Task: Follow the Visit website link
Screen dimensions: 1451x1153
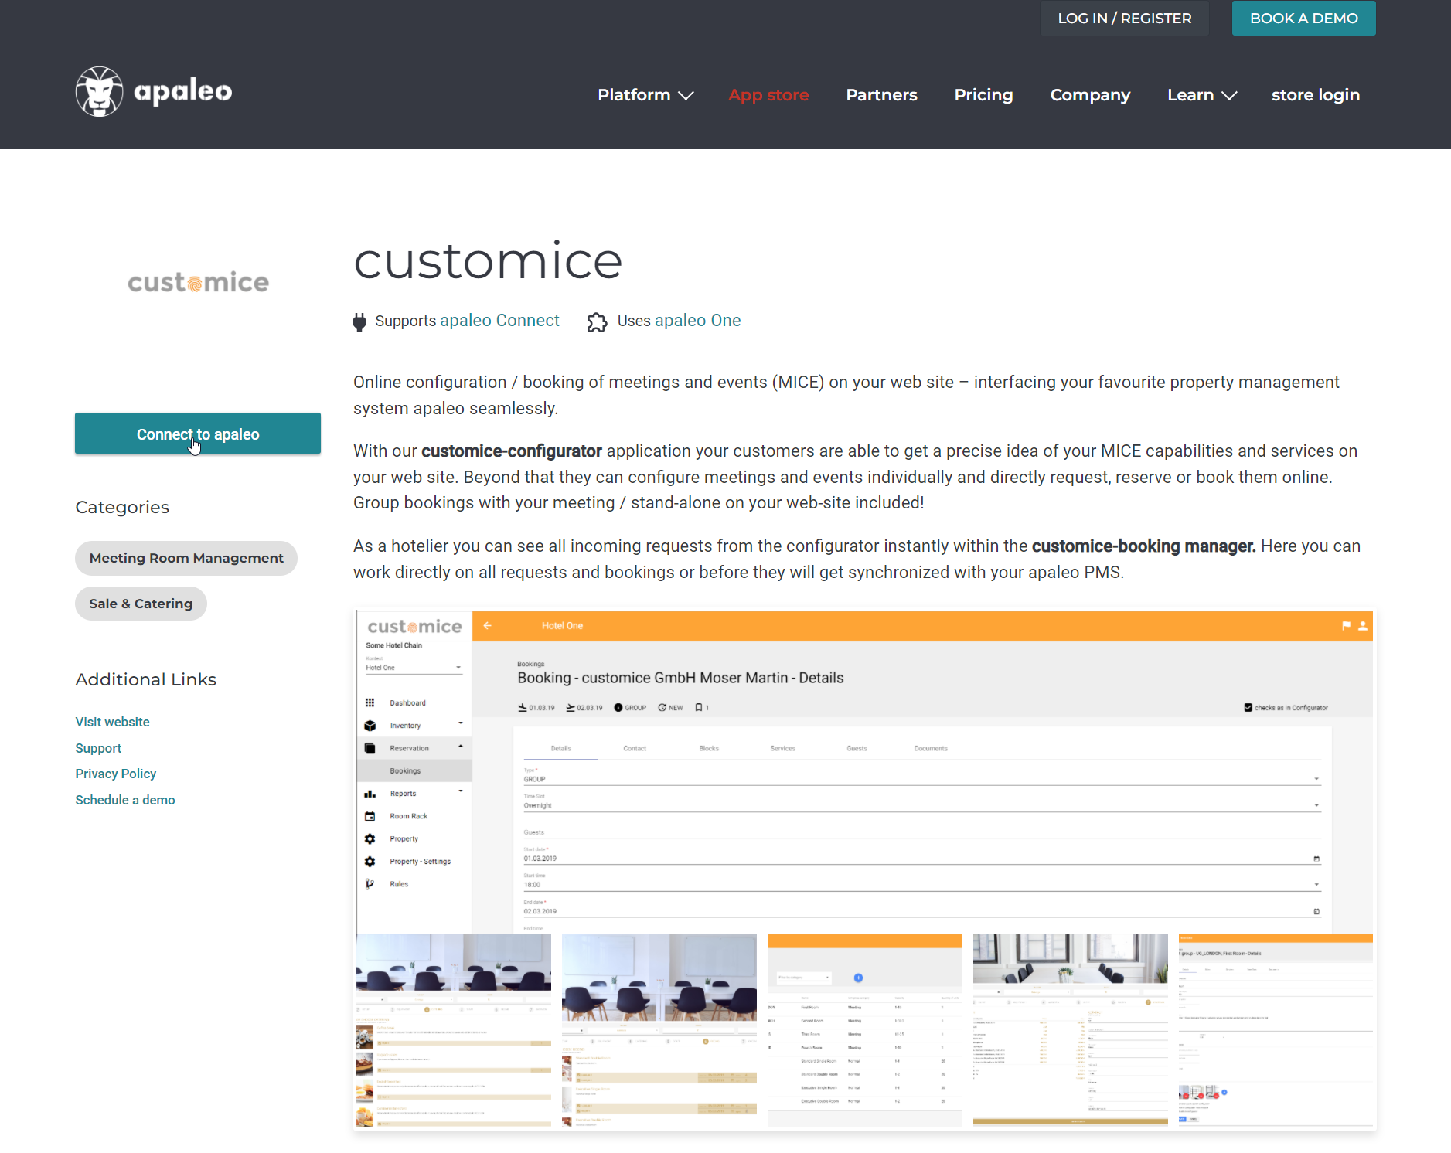Action: pos(113,722)
